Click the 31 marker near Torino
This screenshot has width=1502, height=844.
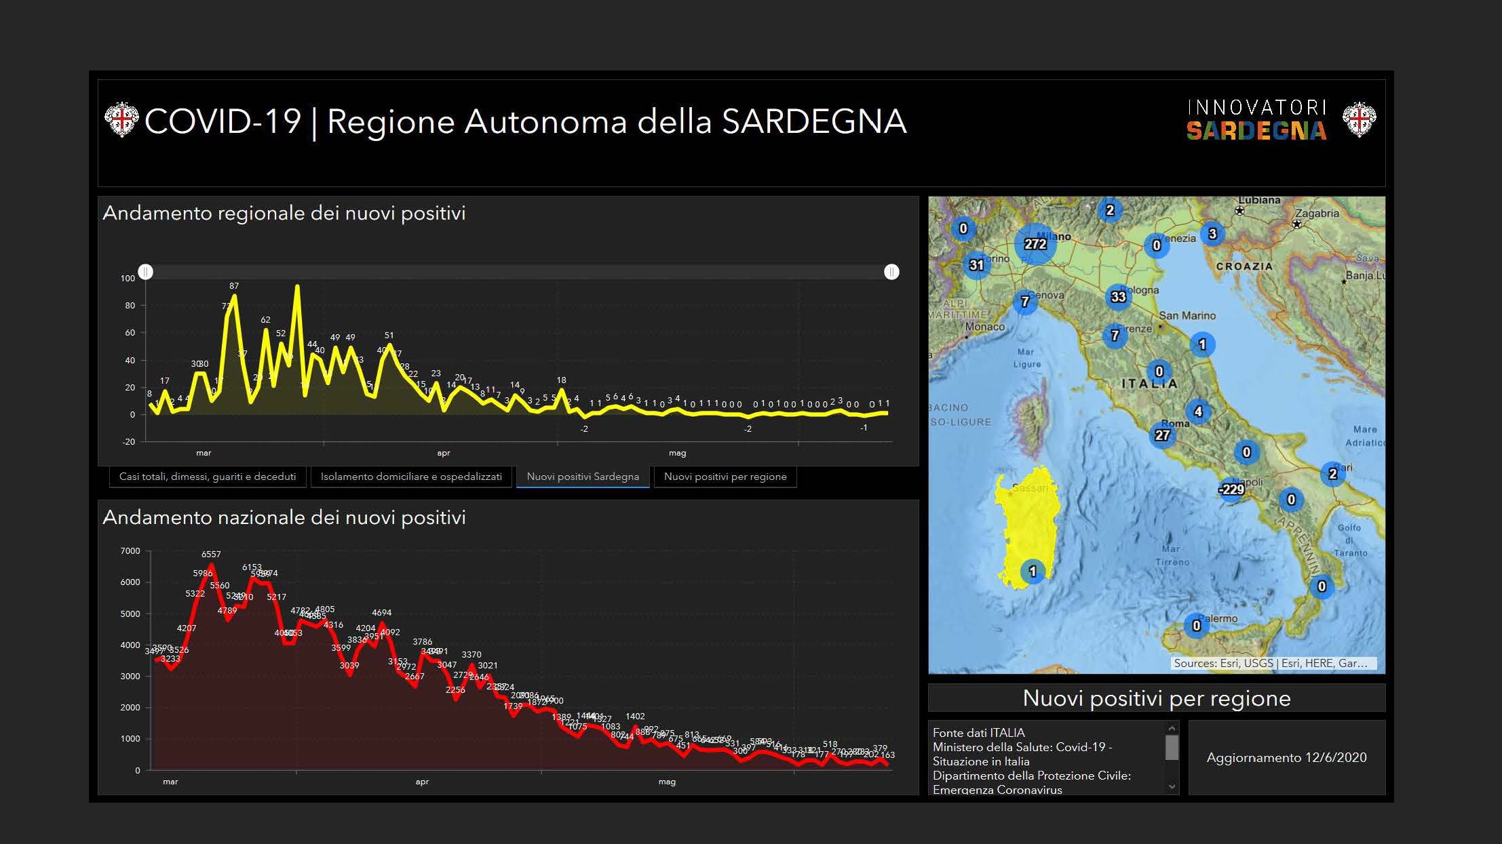click(x=976, y=265)
